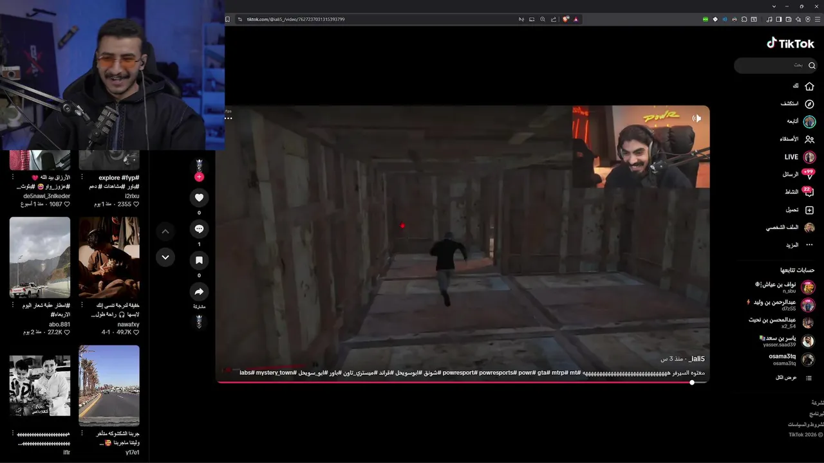Open Messages with 99+ badge

(x=809, y=174)
